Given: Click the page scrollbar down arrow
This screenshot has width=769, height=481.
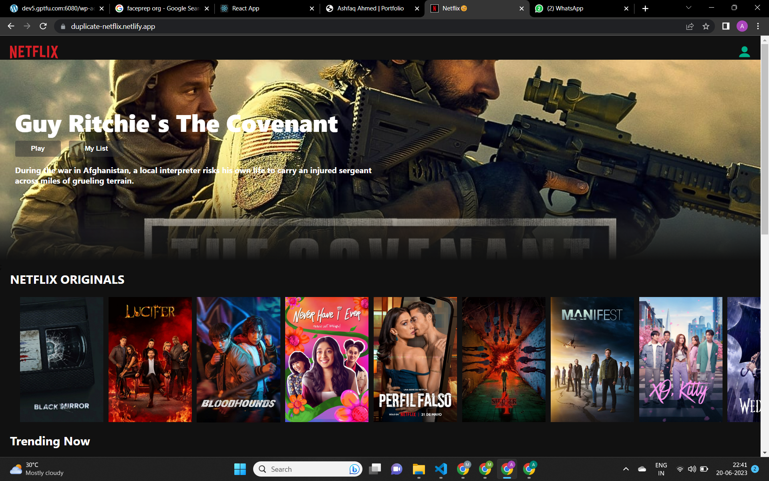Looking at the screenshot, I should coord(765,453).
